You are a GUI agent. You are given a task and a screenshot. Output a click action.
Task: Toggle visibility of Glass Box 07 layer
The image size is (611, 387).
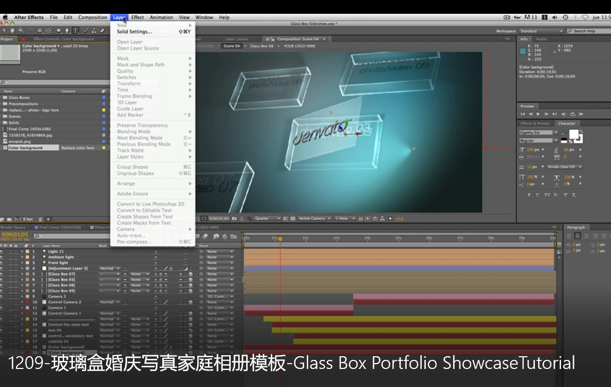pyautogui.click(x=2, y=274)
